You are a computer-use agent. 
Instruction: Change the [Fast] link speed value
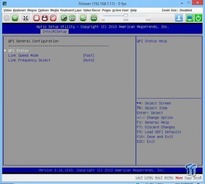[x=89, y=55]
